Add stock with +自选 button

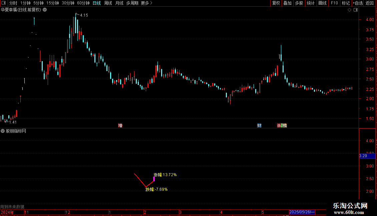pos(358,3)
